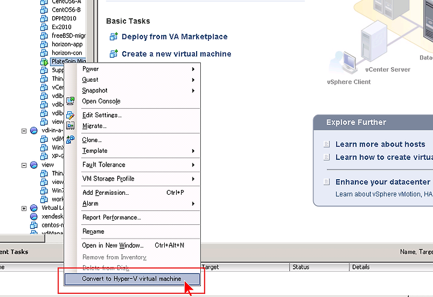Viewport: 433px width, 297px height.
Task: Open the Fault Tolerance submenu
Action: (132, 165)
